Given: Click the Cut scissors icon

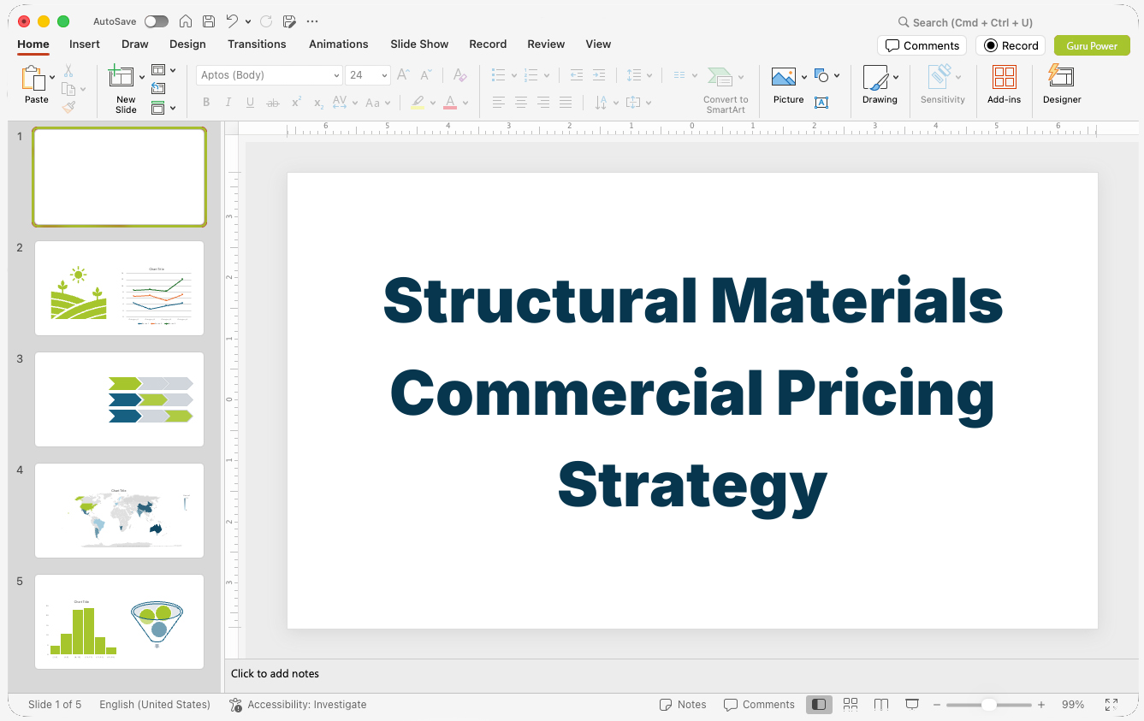Looking at the screenshot, I should (68, 71).
